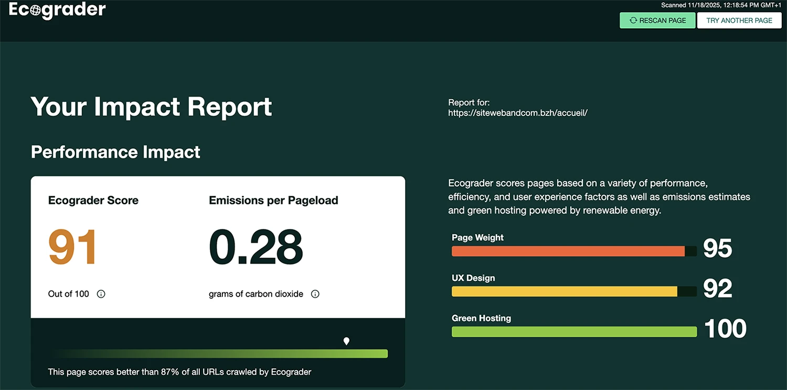The image size is (787, 390).
Task: Click the green Green Hosting bar
Action: pyautogui.click(x=574, y=332)
